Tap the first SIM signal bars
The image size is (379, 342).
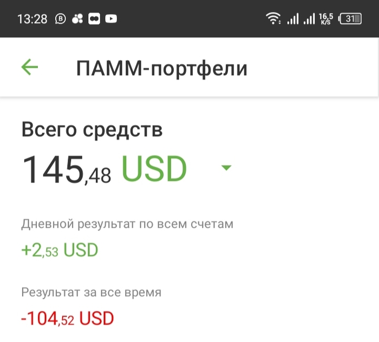(x=293, y=19)
